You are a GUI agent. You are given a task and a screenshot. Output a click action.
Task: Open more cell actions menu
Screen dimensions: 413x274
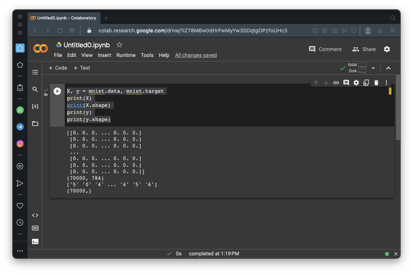(386, 83)
